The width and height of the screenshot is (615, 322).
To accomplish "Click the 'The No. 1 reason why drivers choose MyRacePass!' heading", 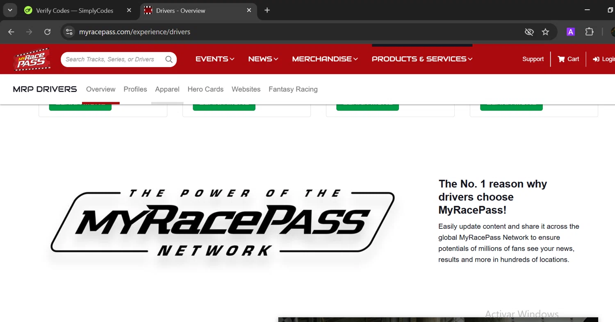I will tap(493, 197).
